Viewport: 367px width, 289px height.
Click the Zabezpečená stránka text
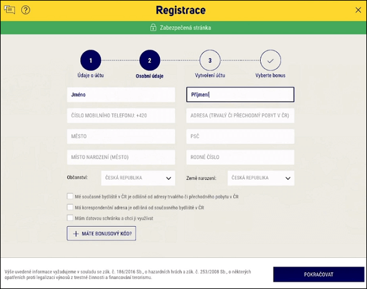[185, 28]
